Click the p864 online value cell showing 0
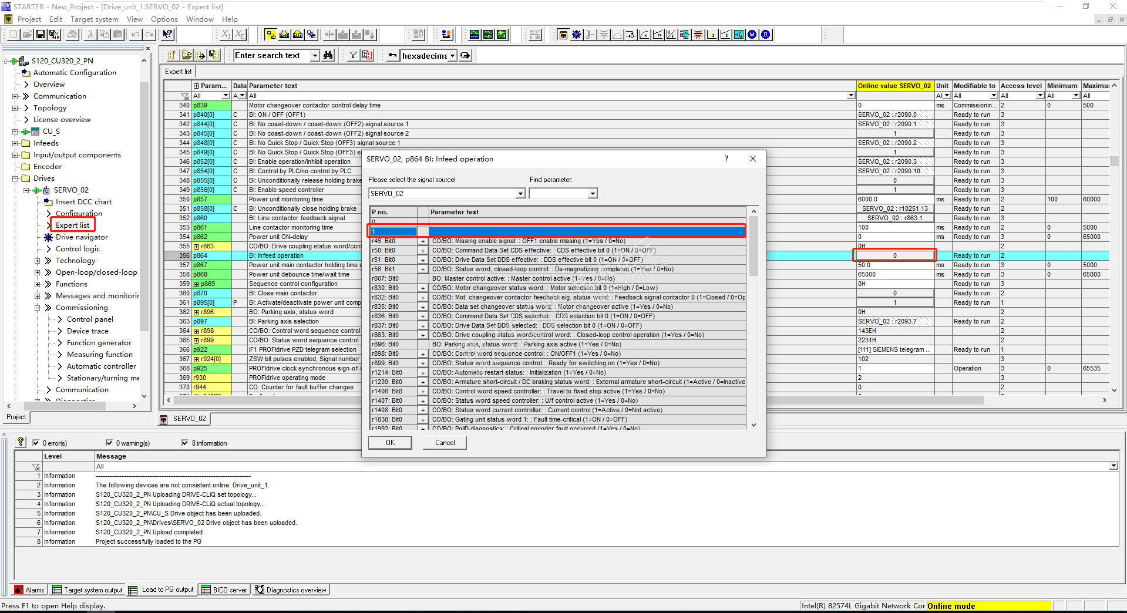This screenshot has height=613, width=1127. click(x=894, y=255)
